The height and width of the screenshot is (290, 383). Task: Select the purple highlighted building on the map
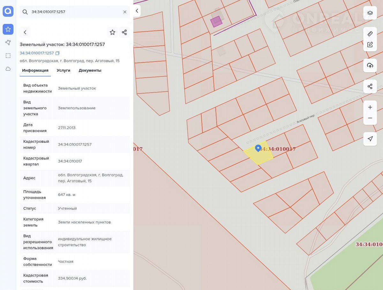[216, 22]
